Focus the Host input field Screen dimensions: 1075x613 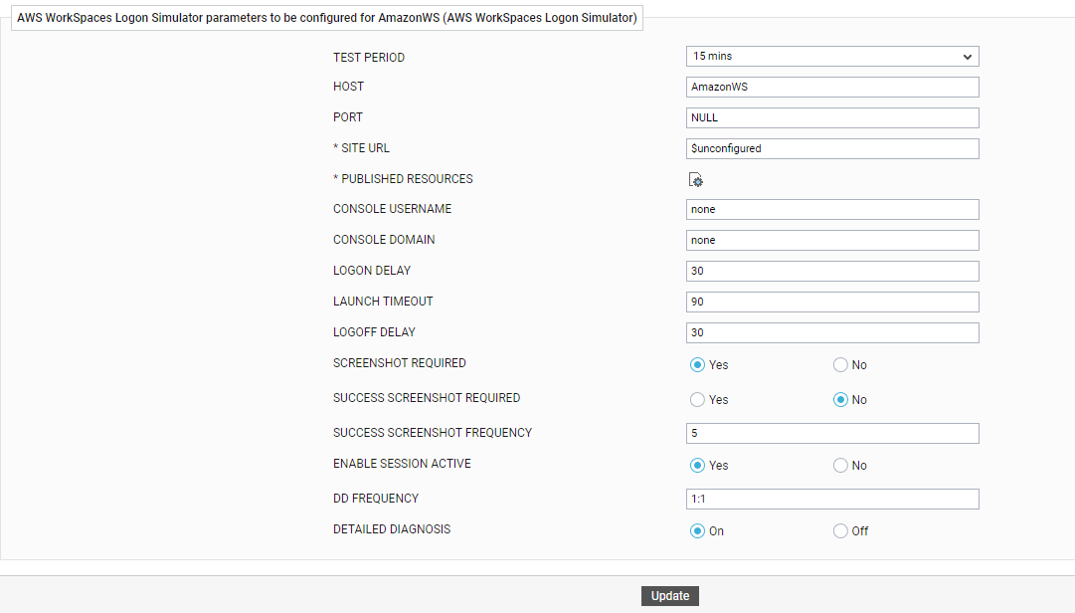coord(832,88)
